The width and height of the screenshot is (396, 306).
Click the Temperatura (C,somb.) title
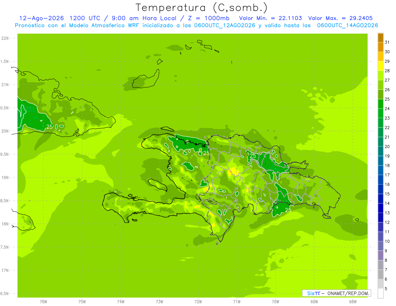pyautogui.click(x=201, y=7)
